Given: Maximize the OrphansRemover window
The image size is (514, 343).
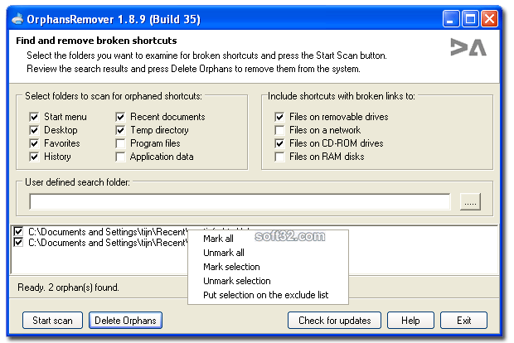Looking at the screenshot, I should (x=470, y=19).
